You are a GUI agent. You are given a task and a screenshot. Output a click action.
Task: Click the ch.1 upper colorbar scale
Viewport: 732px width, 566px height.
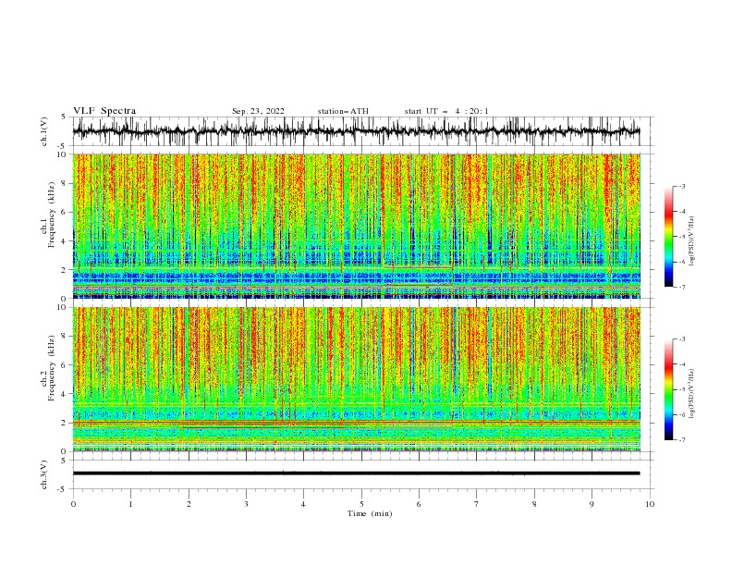pos(669,237)
